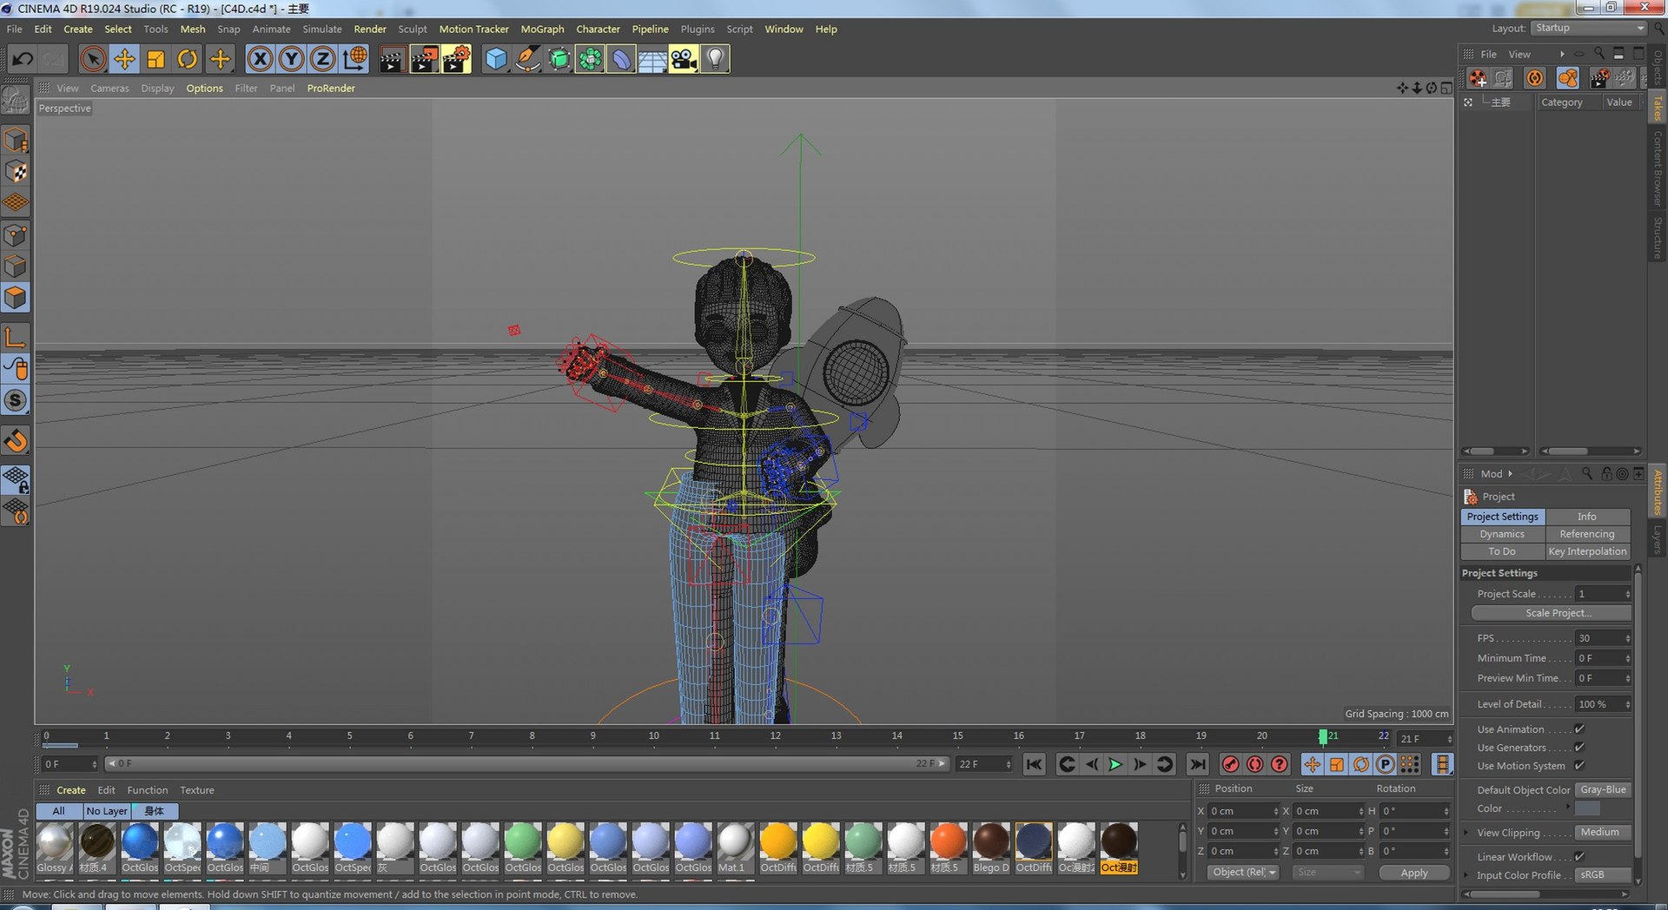Open the Subdivision Surface generator icon
The width and height of the screenshot is (1668, 910).
[558, 59]
